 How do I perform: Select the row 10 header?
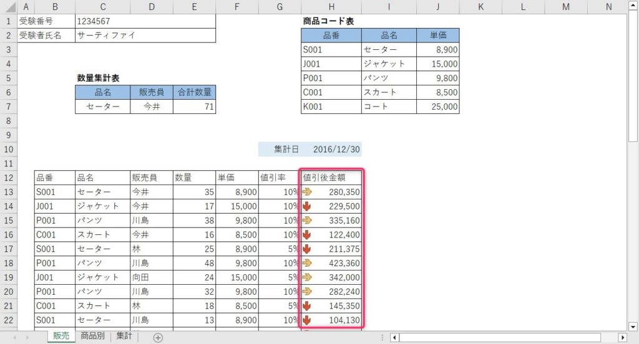tap(9, 150)
